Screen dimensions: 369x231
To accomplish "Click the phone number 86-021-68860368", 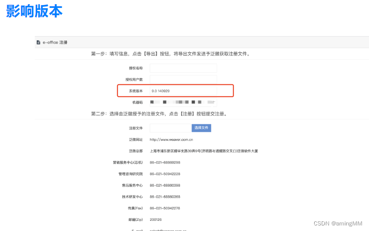I will tap(165, 197).
